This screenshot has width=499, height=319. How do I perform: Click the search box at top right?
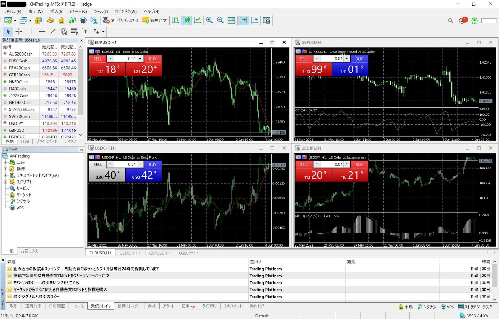coord(489,21)
